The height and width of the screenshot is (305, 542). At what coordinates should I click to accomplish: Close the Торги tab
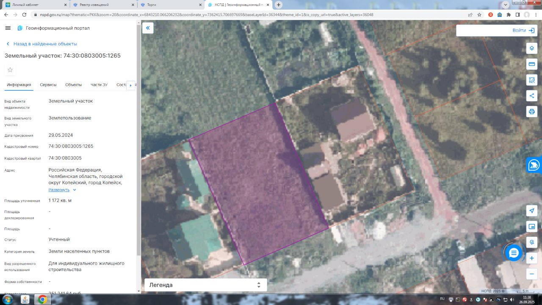(x=200, y=5)
